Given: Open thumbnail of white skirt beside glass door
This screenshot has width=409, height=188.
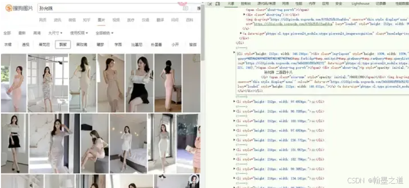Looking at the screenshot, I should click(x=162, y=143).
